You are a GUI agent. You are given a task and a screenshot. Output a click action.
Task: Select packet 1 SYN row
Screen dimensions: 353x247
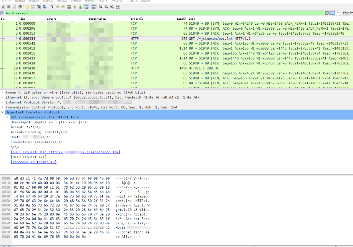click(x=176, y=23)
